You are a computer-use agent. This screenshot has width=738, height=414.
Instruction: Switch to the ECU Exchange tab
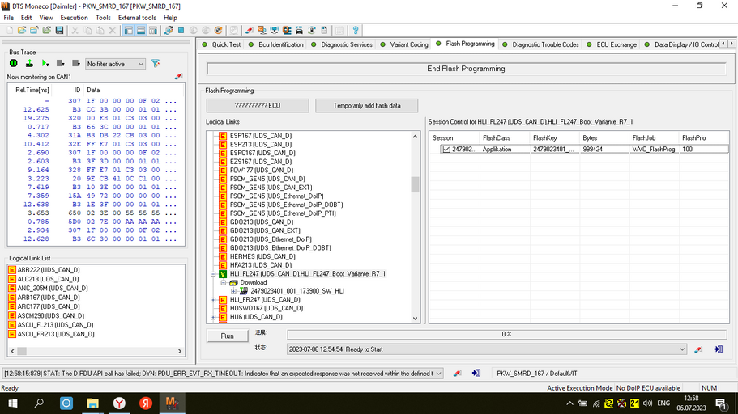[612, 44]
